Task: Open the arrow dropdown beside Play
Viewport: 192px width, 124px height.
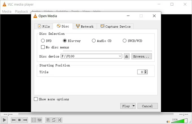Action: coord(134,106)
